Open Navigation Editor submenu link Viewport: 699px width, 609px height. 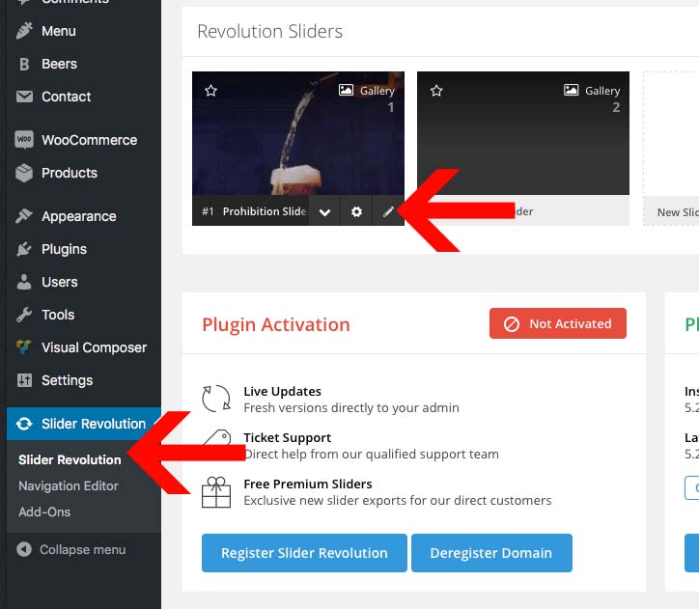point(69,485)
